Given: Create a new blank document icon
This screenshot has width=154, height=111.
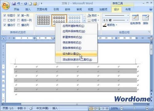Looking at the screenshot, I should [x=30, y=4].
